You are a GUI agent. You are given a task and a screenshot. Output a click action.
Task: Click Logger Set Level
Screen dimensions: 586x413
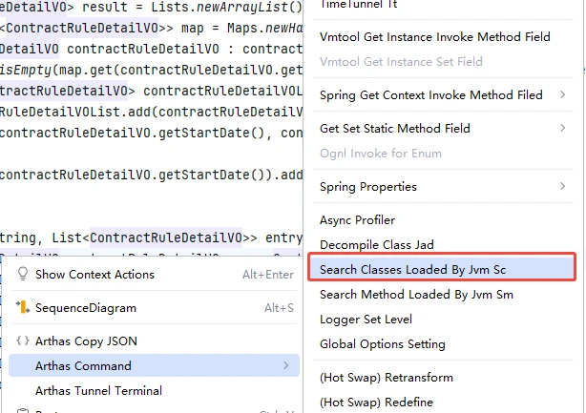pyautogui.click(x=366, y=320)
